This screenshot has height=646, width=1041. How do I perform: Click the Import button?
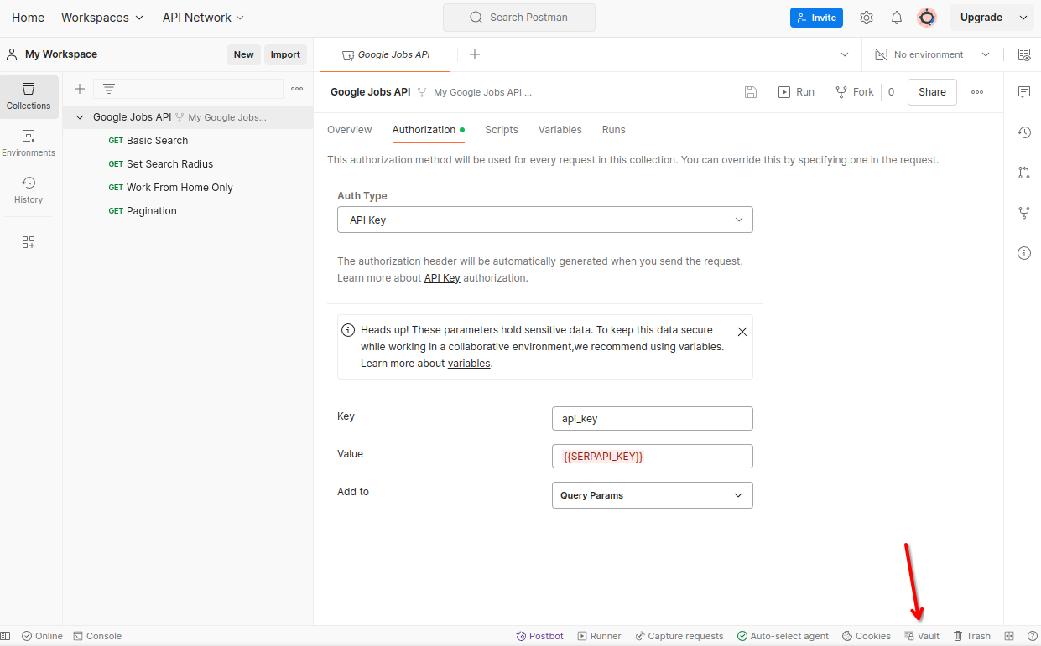285,54
